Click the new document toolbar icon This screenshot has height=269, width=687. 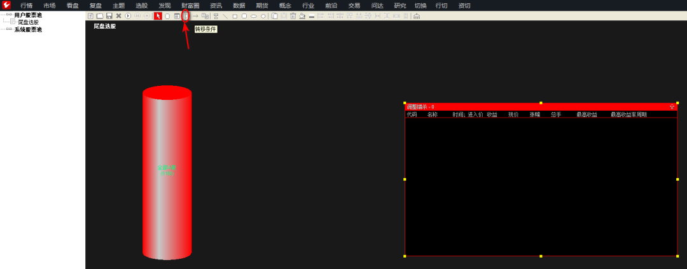point(90,16)
